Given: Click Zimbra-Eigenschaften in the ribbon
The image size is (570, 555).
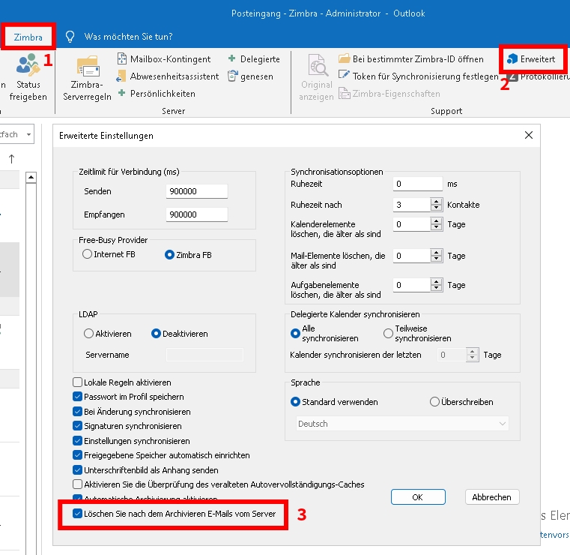Looking at the screenshot, I should [x=389, y=94].
